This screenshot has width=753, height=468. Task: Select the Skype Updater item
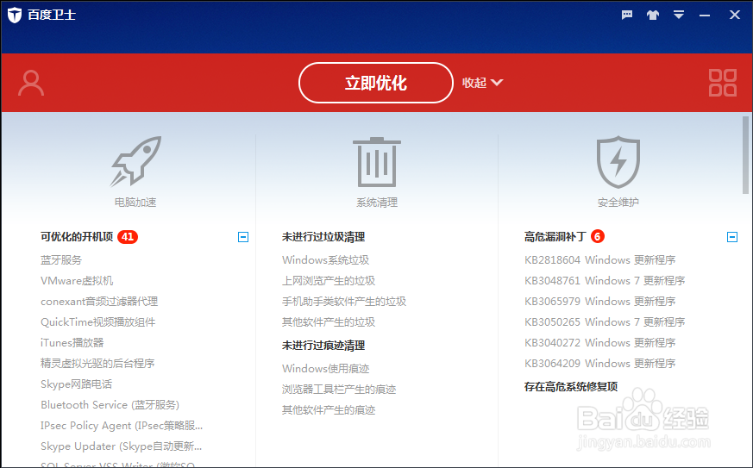point(121,446)
